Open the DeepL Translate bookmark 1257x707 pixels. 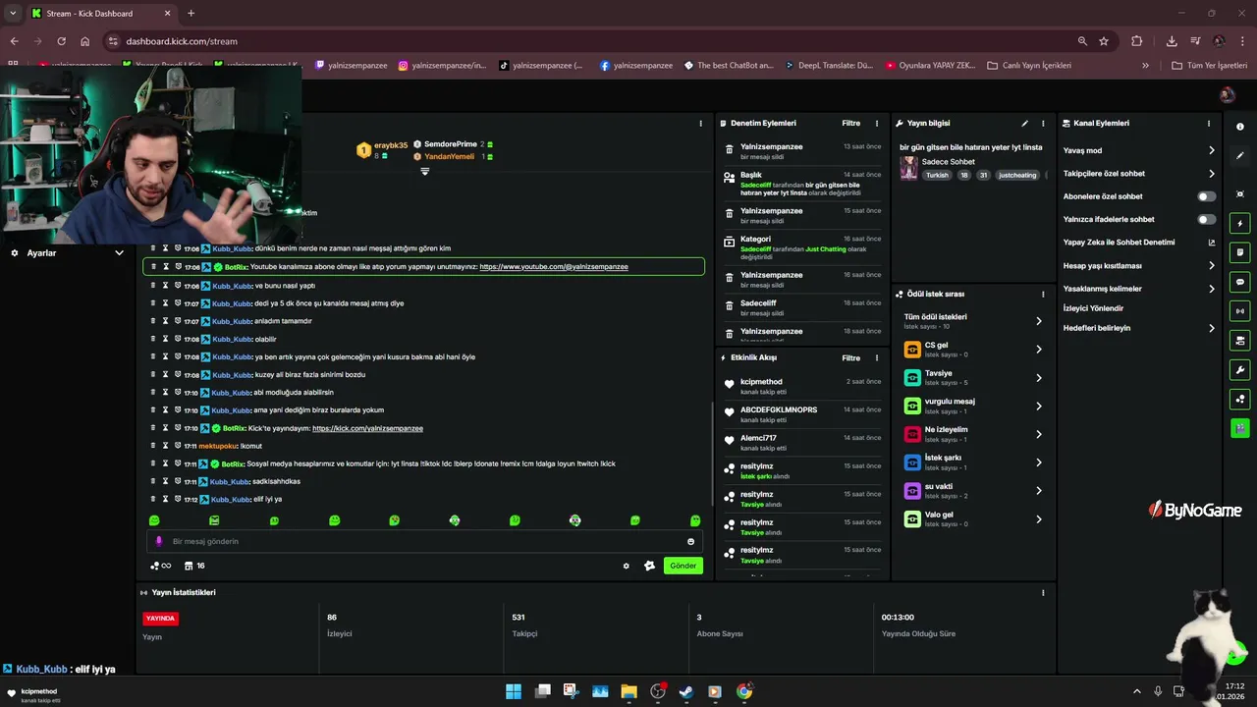[828, 66]
